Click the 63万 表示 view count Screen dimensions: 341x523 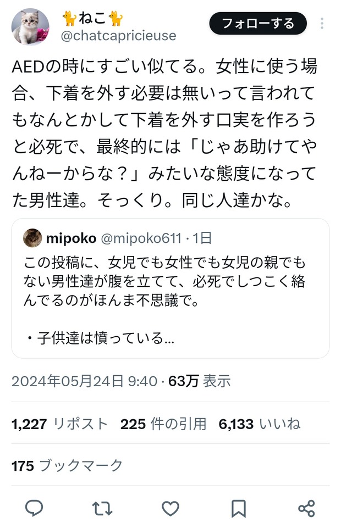point(200,381)
